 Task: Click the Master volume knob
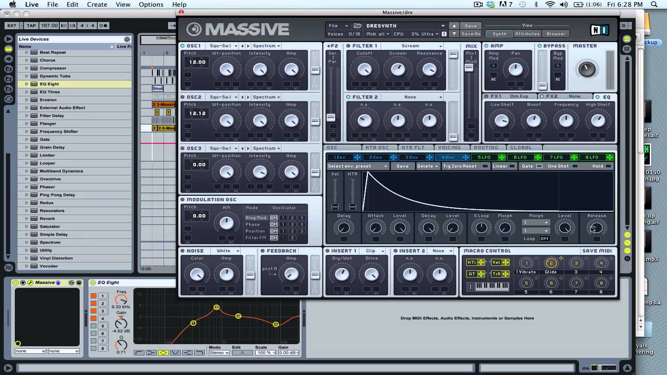[587, 69]
